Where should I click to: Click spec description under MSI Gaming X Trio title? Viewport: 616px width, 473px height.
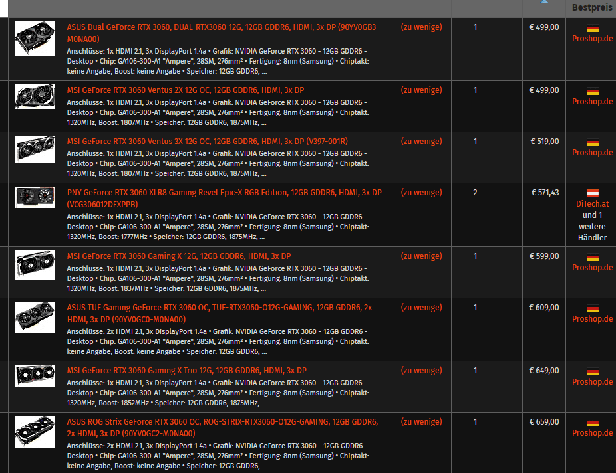pyautogui.click(x=218, y=393)
